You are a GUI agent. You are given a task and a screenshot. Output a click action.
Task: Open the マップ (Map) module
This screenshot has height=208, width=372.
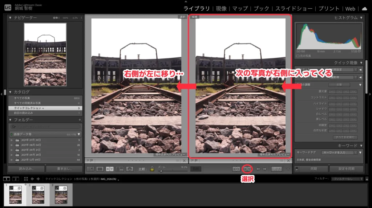coord(240,8)
